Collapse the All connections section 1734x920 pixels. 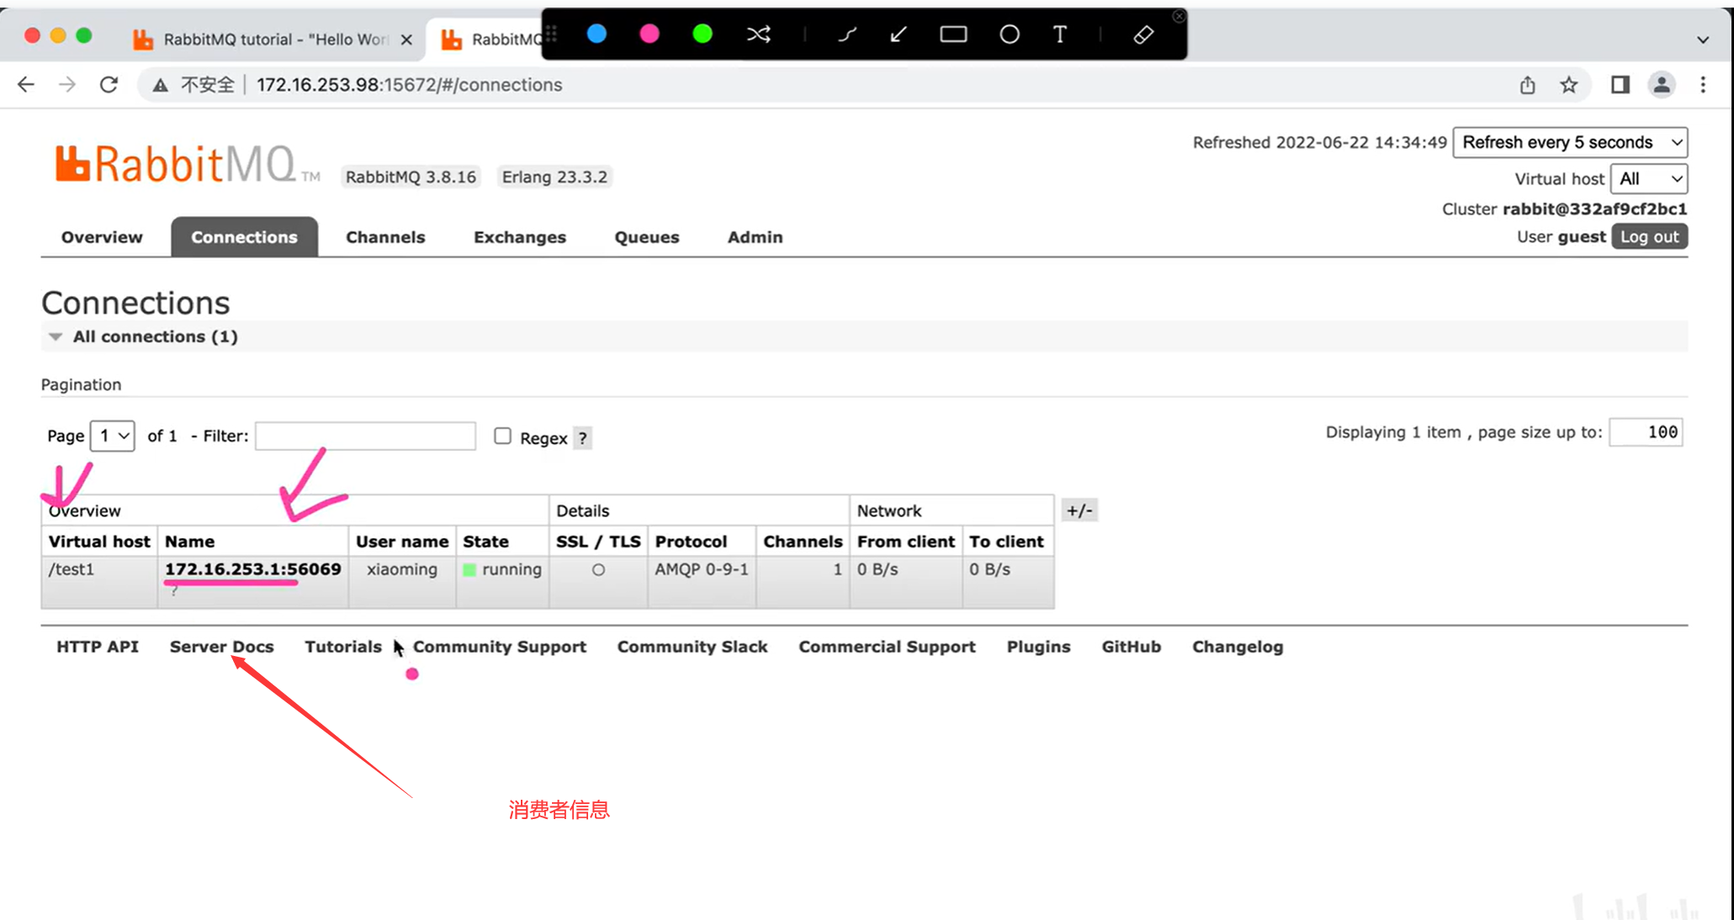coord(56,336)
